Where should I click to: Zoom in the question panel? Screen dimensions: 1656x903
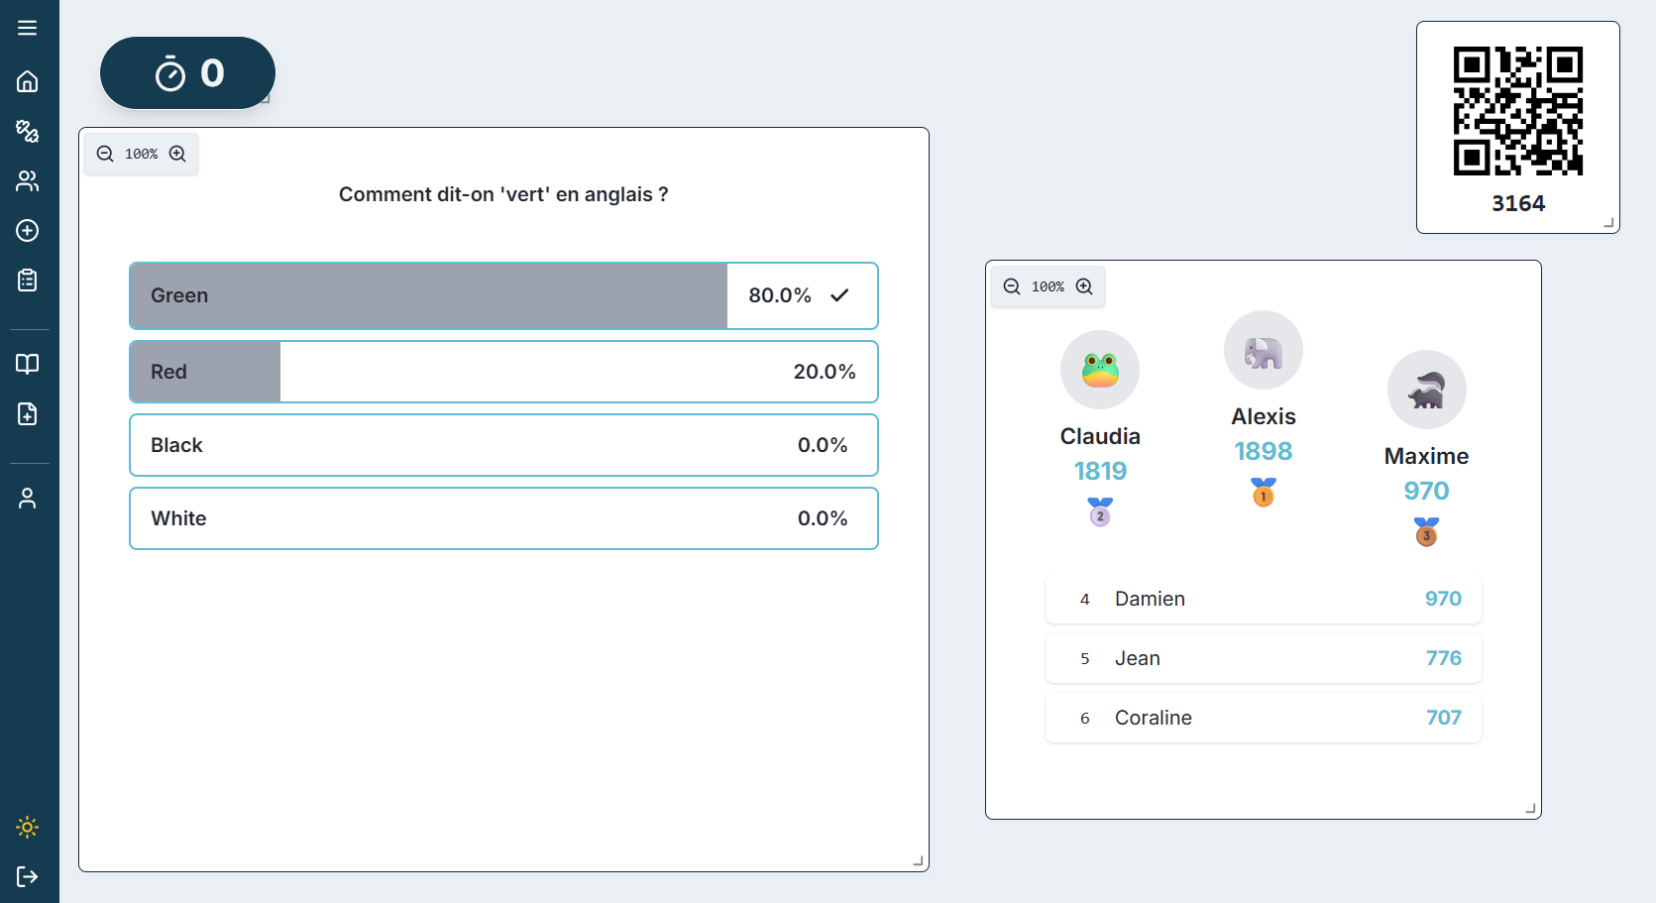pos(177,154)
